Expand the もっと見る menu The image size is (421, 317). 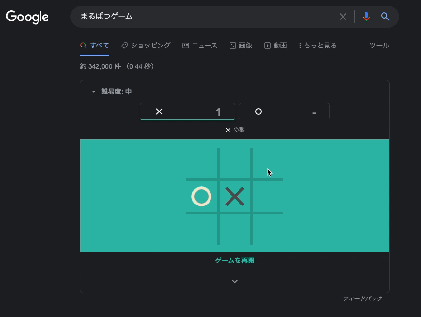coord(317,46)
